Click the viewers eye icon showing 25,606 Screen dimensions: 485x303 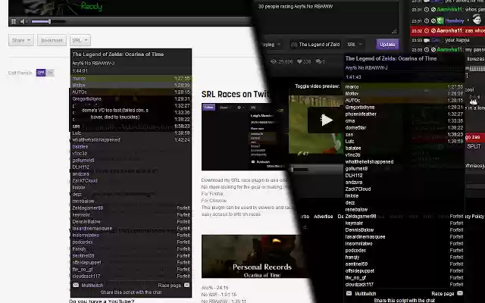click(274, 61)
